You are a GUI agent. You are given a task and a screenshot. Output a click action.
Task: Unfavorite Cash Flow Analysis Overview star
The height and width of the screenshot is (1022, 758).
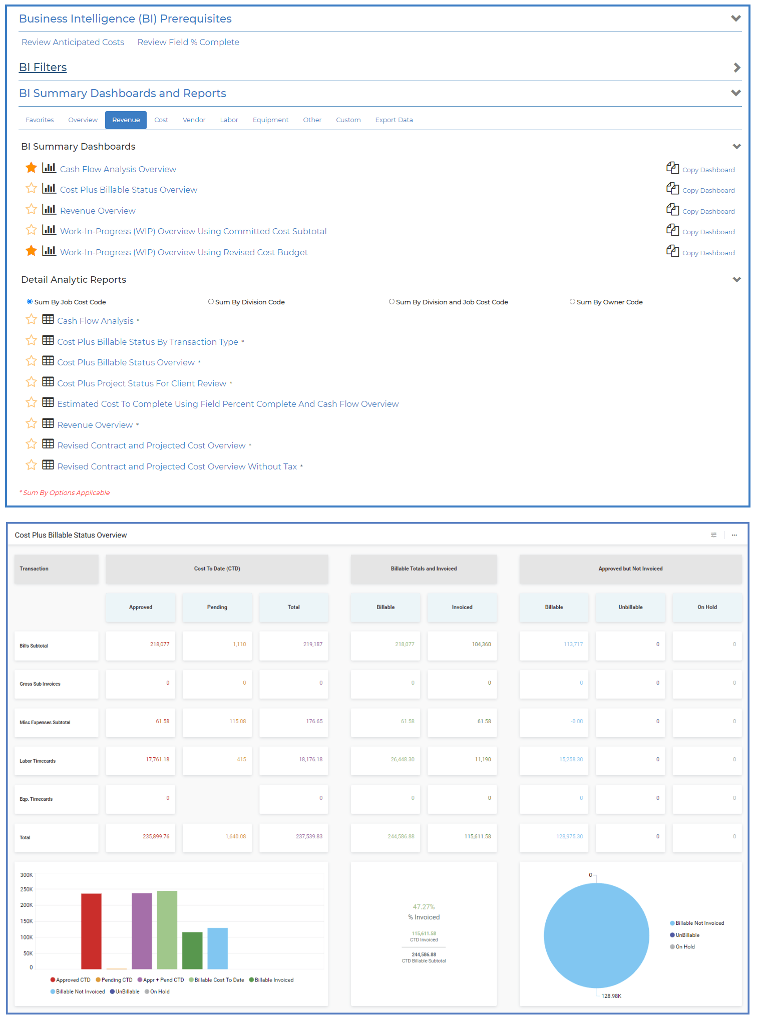coord(31,168)
